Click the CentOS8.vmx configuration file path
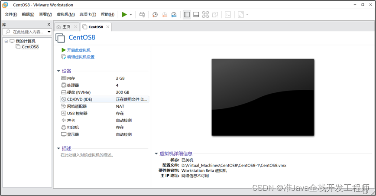This screenshot has height=196, width=376. coord(234,165)
